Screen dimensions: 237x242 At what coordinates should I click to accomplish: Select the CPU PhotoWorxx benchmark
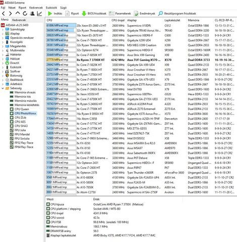[23, 113]
